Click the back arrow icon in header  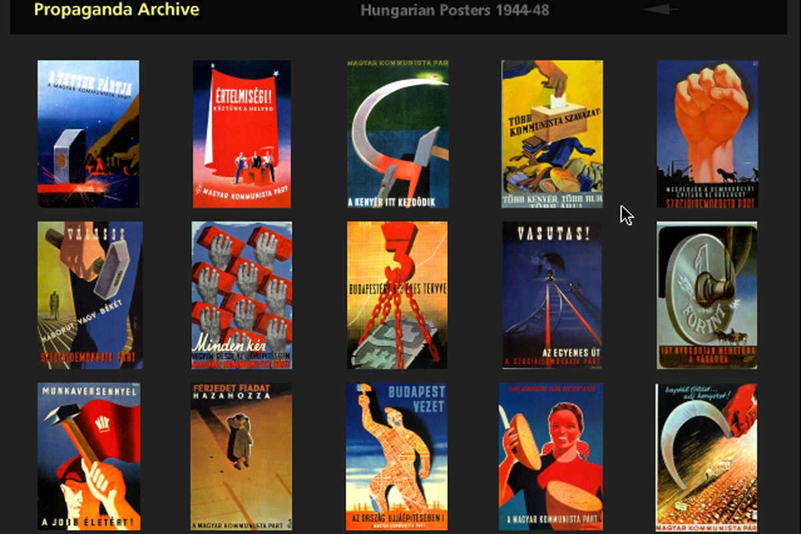click(x=660, y=10)
